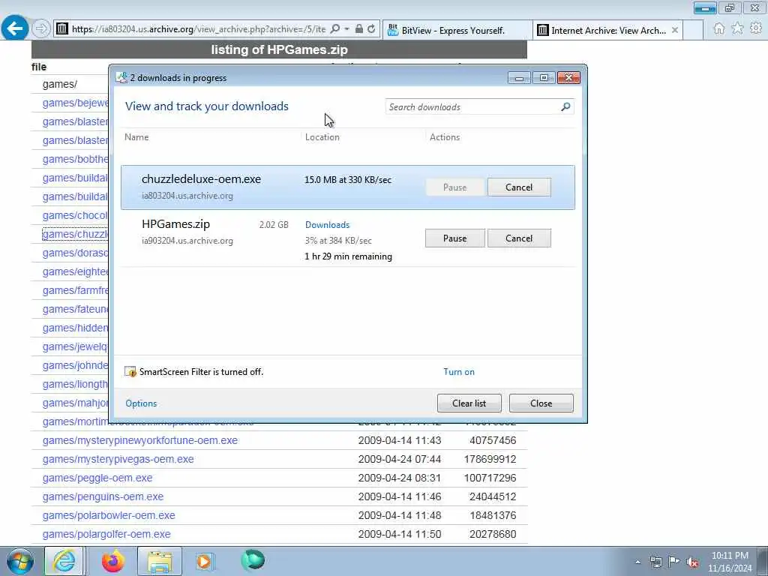The width and height of the screenshot is (768, 576).
Task: Cancel the chuzzledeluxe-oem.exe download
Action: 519,187
